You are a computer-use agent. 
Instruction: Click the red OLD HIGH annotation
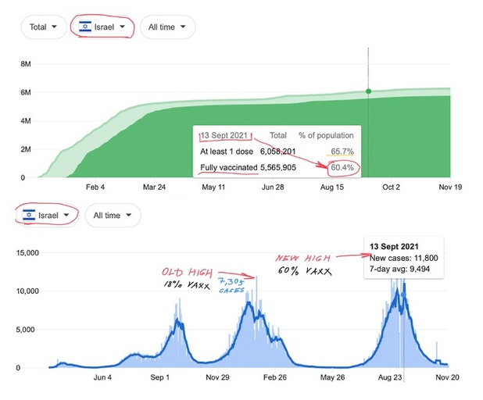coord(183,271)
